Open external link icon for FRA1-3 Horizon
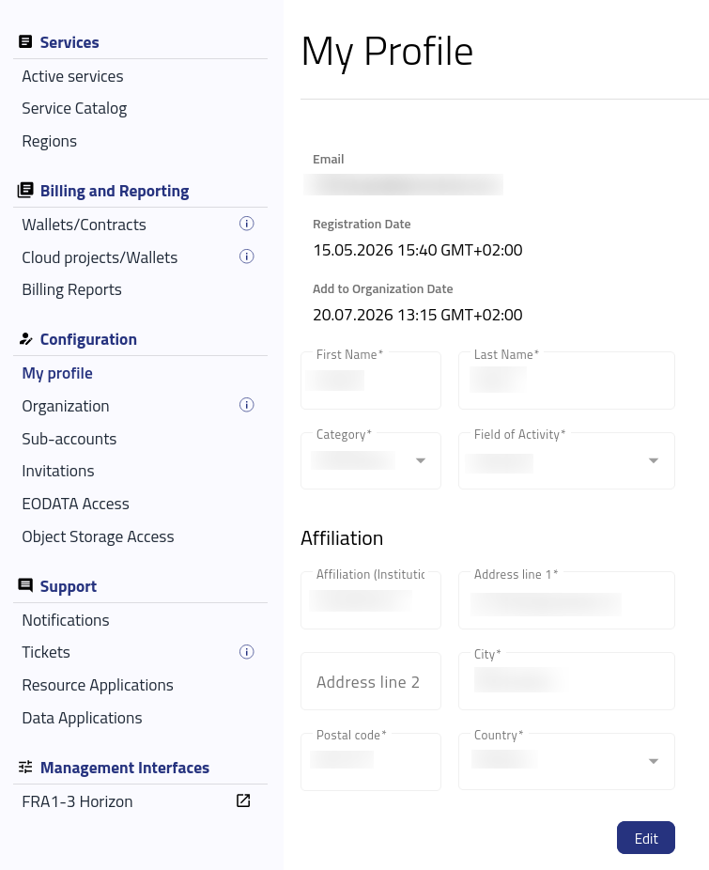 [x=243, y=800]
